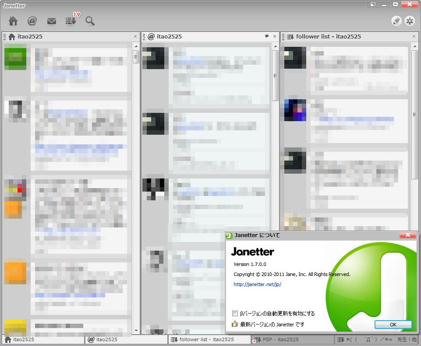Open the Direct Messages envelope icon
421x346 pixels.
52,21
